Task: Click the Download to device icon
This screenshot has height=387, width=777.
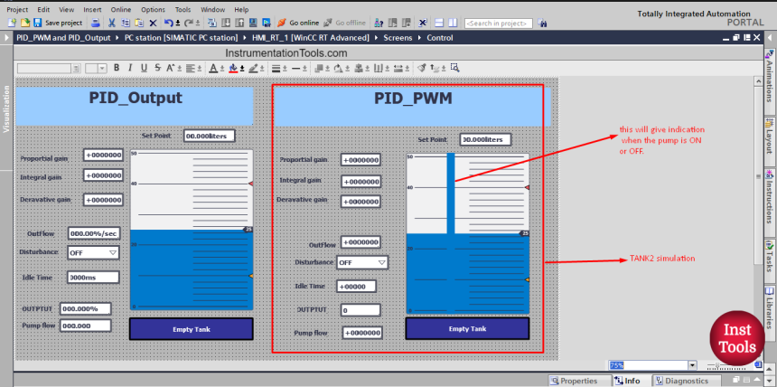Action: tap(226, 23)
